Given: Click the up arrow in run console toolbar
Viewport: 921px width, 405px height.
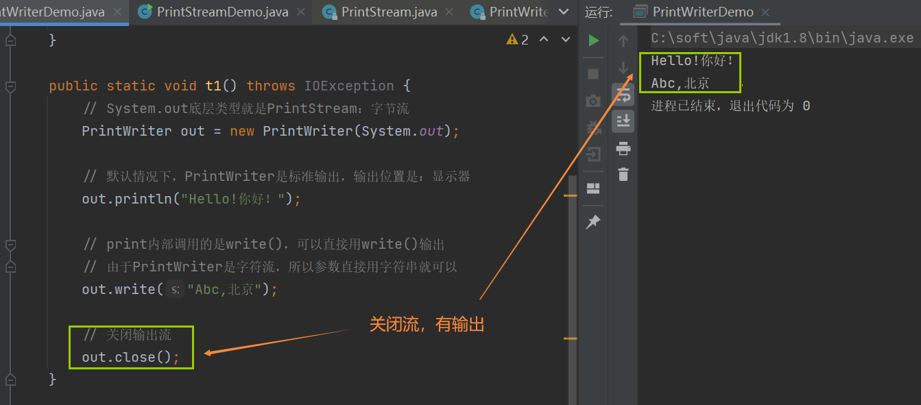Looking at the screenshot, I should 623,41.
